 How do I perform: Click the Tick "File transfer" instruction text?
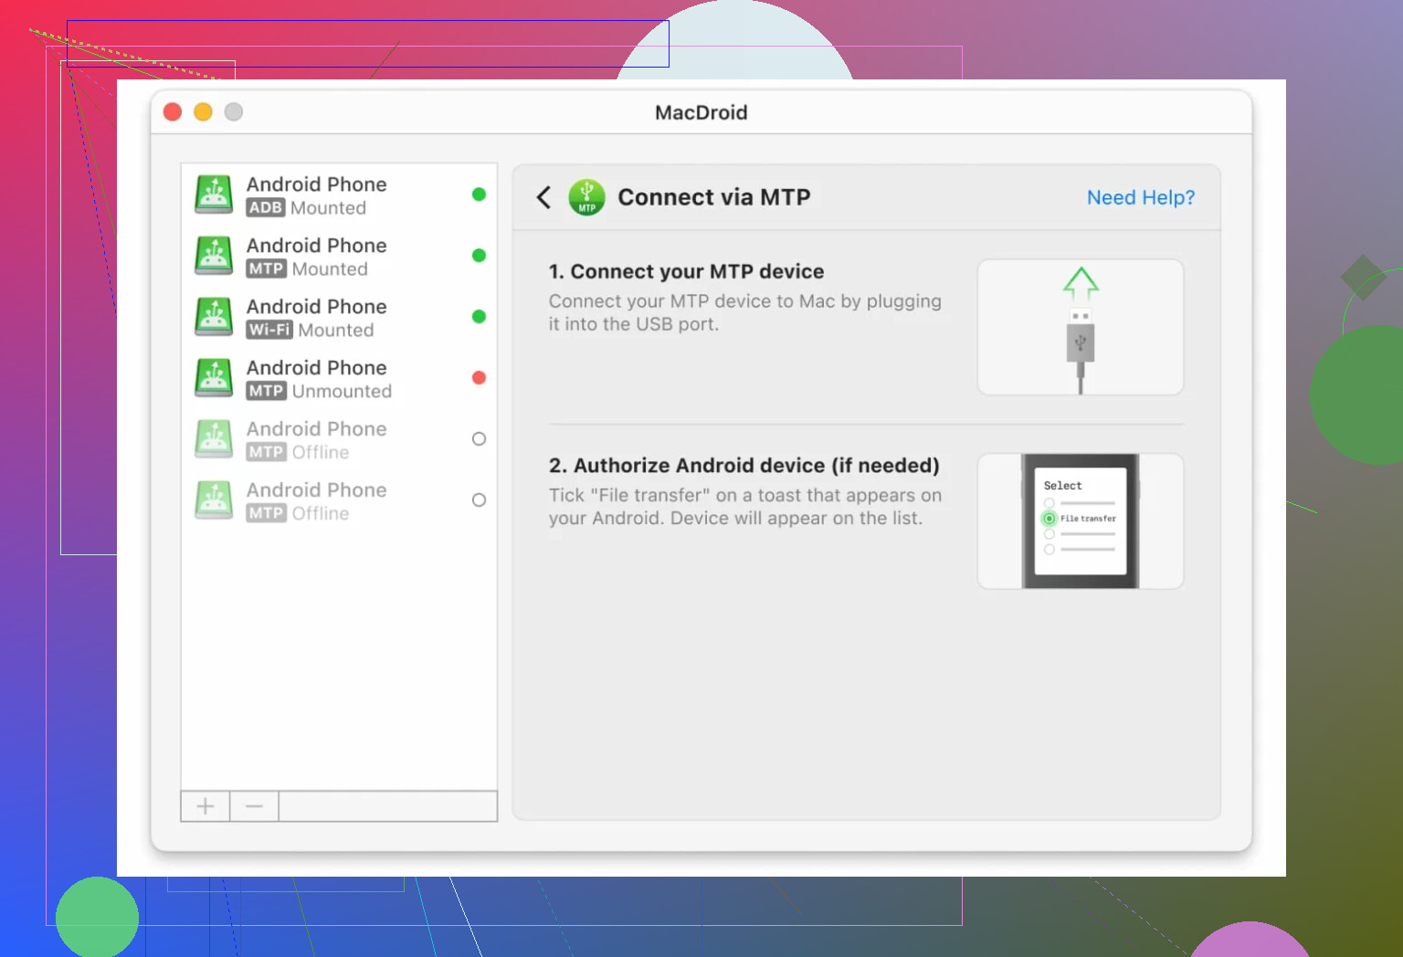(744, 507)
